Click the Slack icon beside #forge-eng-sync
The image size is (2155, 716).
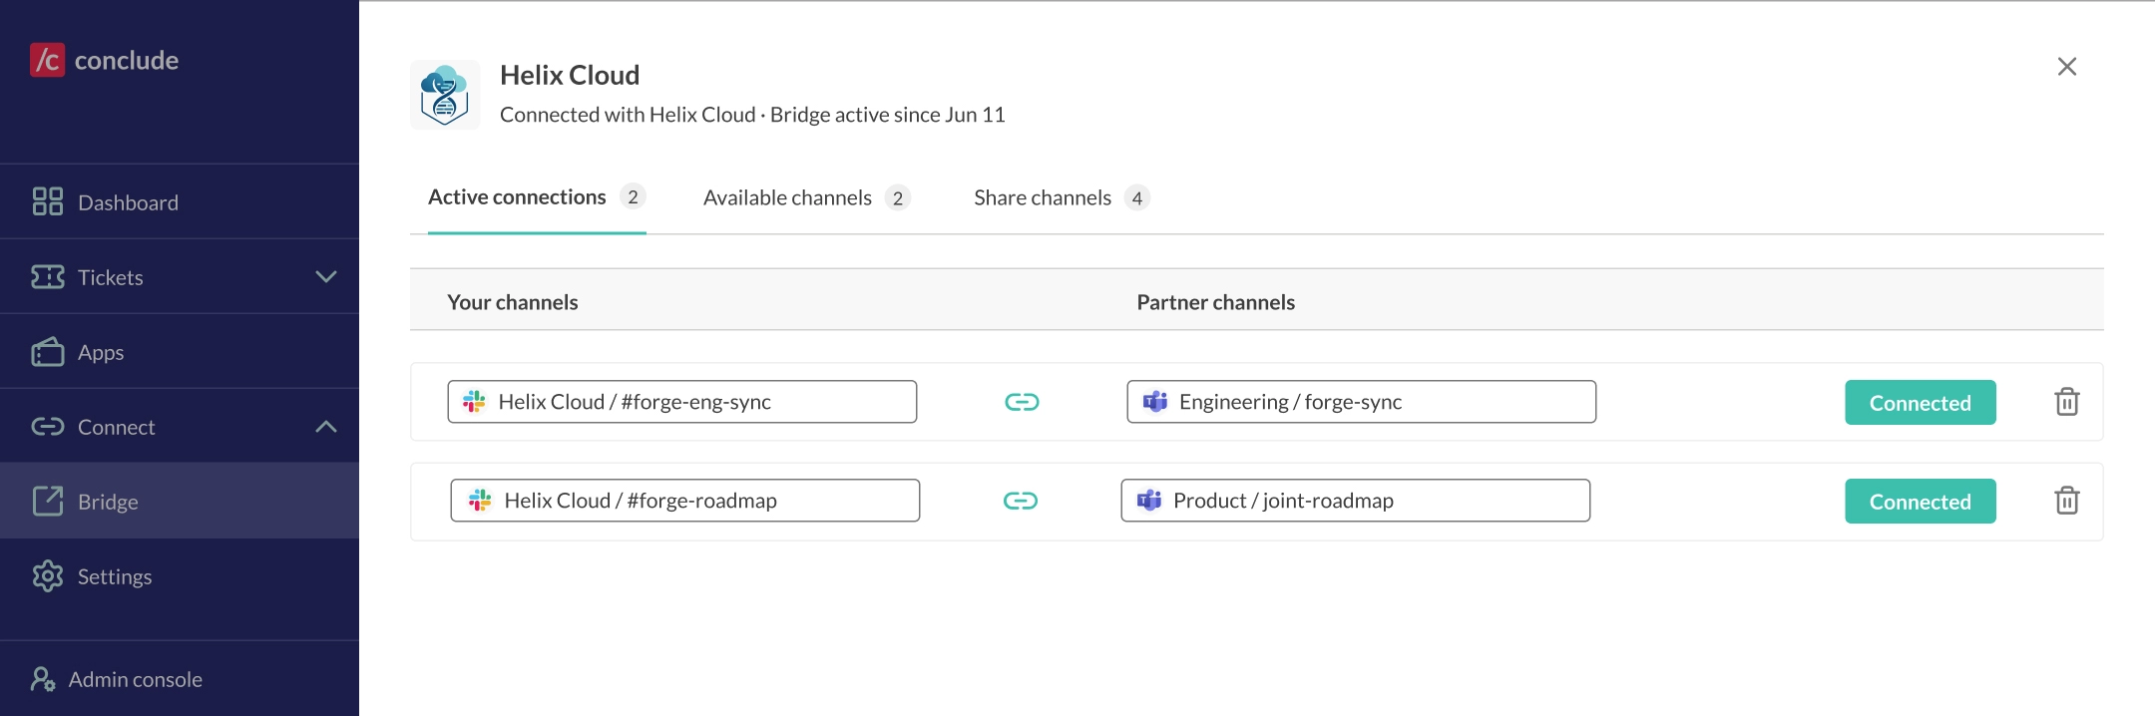(474, 401)
